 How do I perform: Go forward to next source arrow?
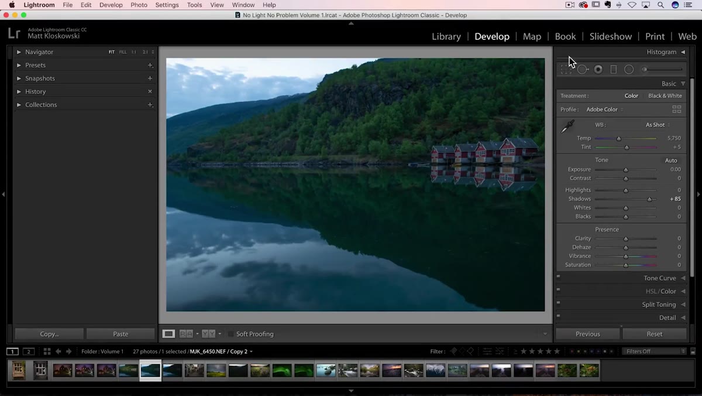tap(68, 351)
